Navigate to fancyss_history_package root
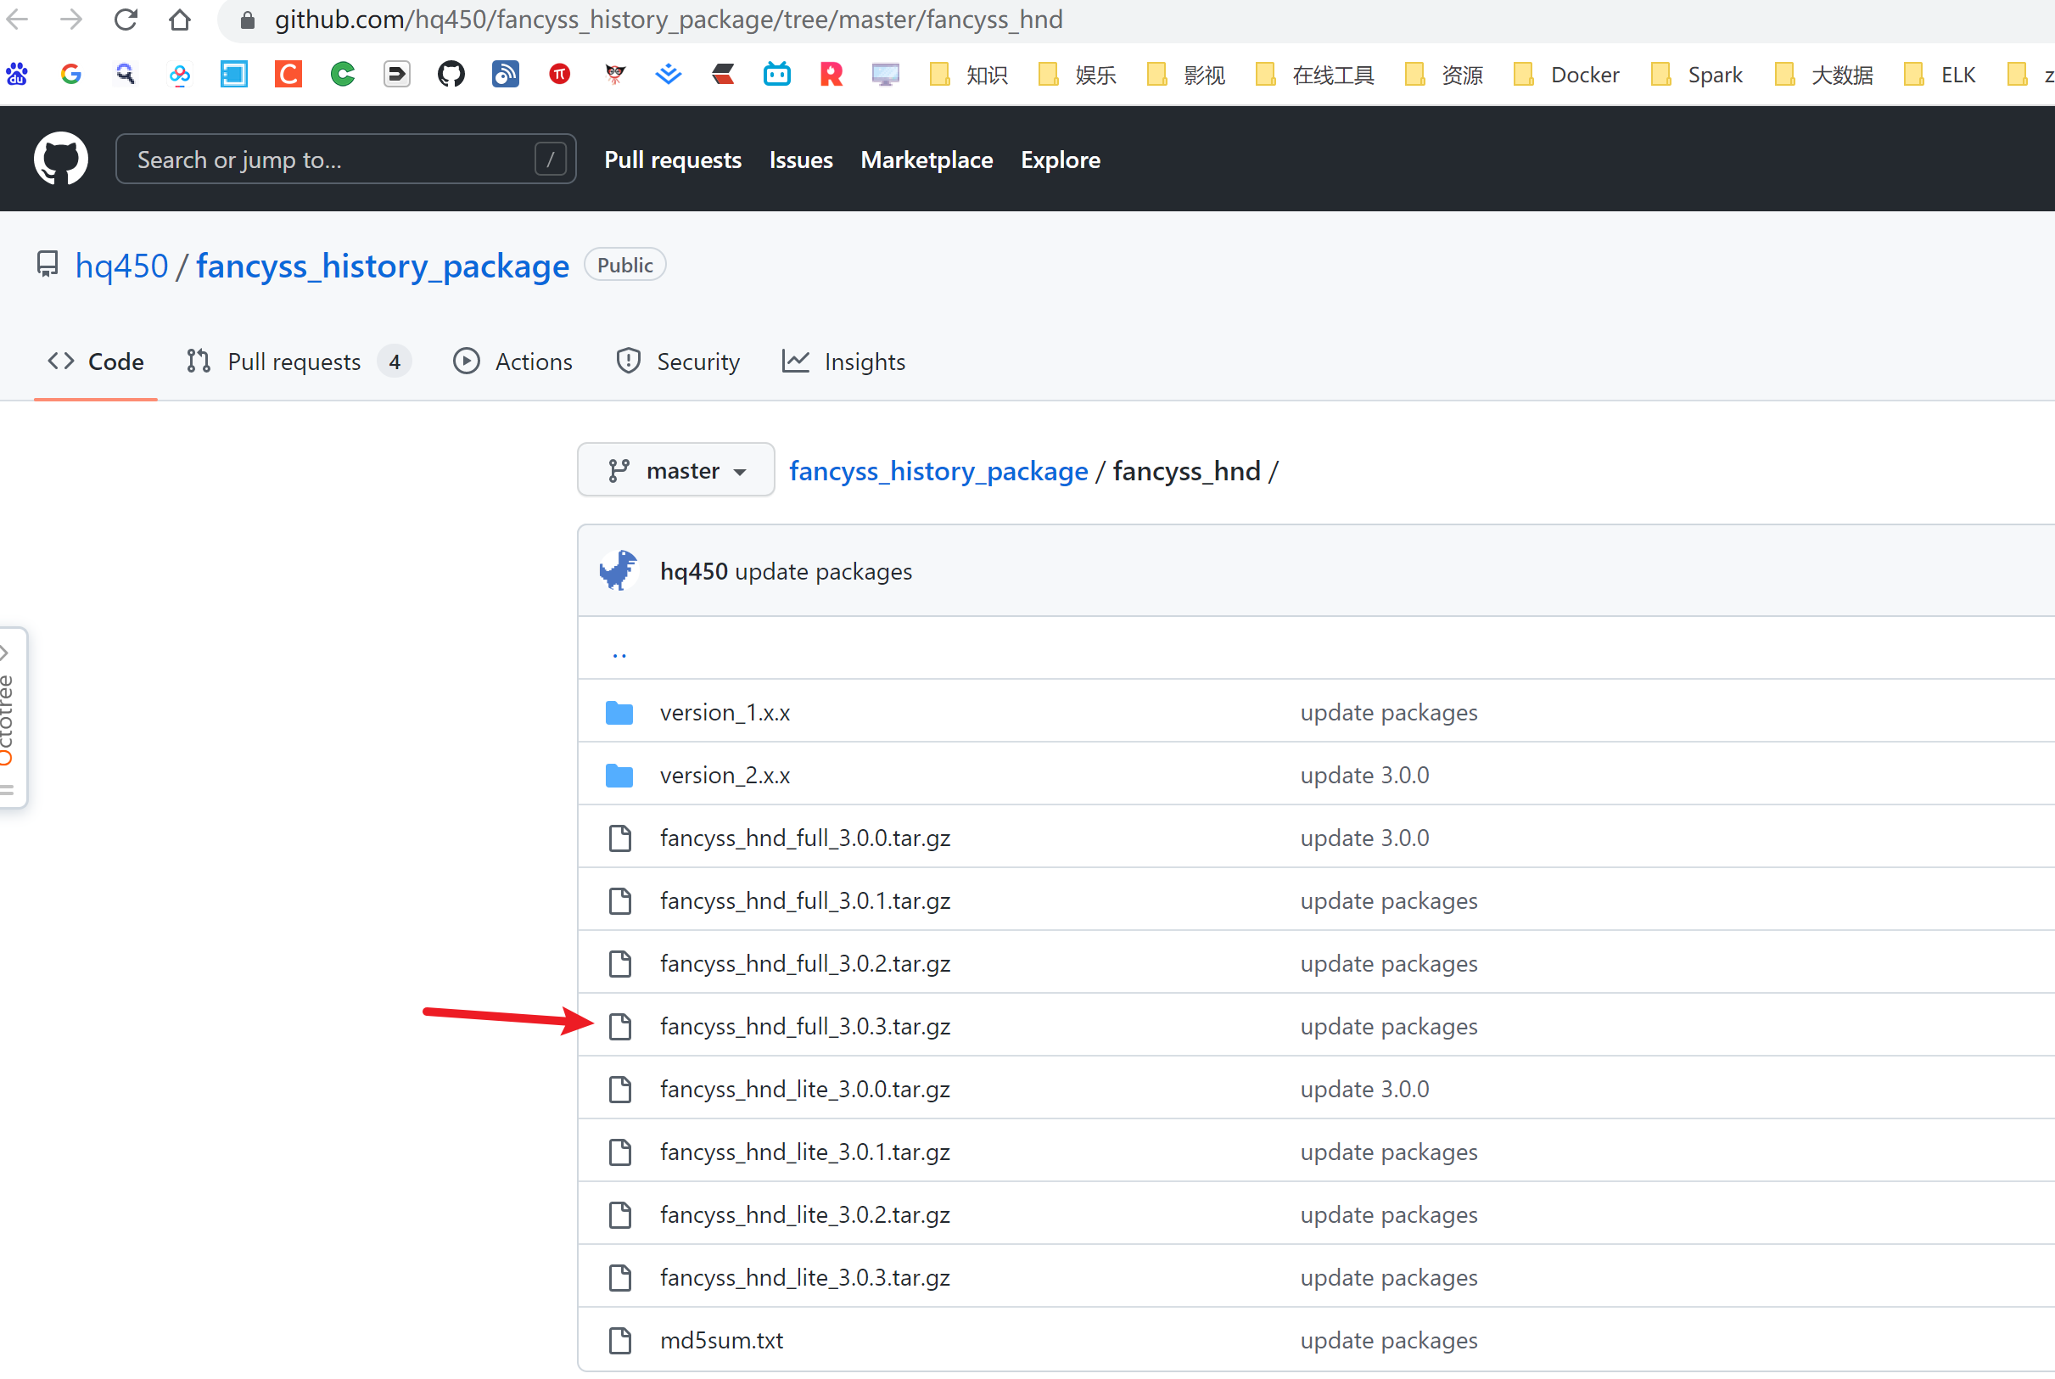 [938, 469]
